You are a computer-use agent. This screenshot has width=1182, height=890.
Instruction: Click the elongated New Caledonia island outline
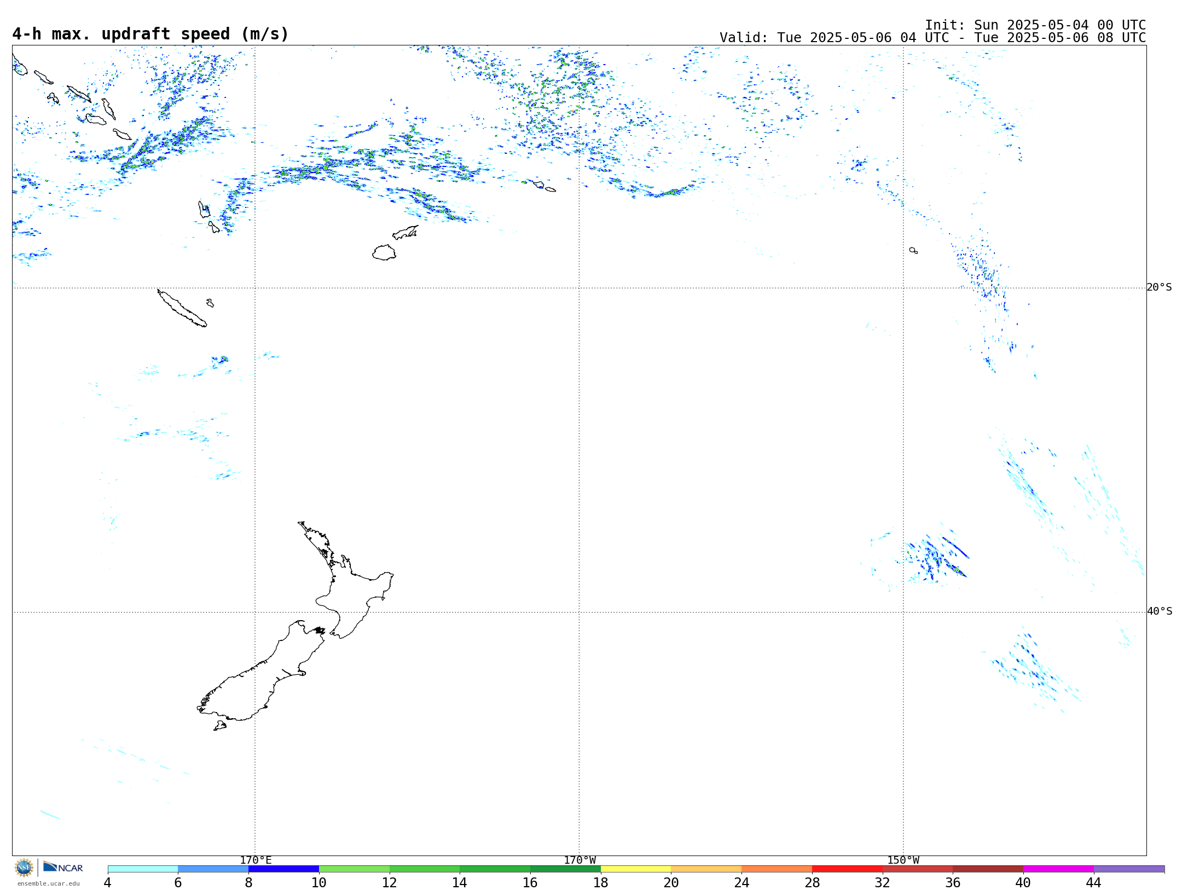pos(182,308)
